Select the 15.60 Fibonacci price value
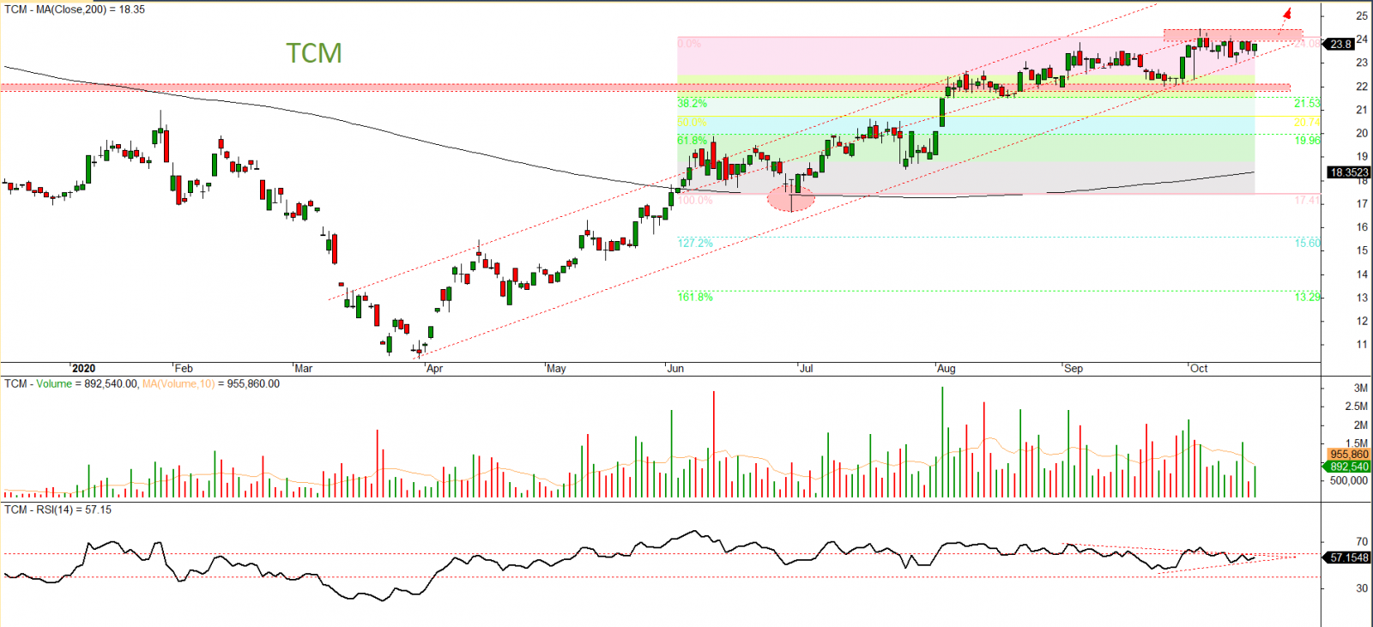Image resolution: width=1373 pixels, height=627 pixels. click(x=1307, y=243)
